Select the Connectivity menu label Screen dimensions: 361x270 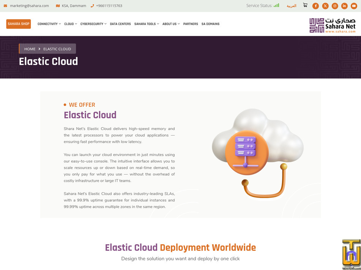click(47, 24)
